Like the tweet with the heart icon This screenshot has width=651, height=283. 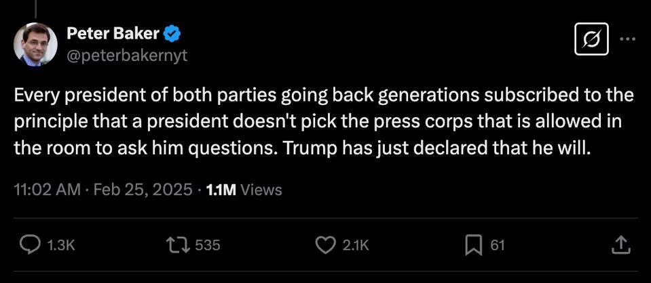pos(327,245)
